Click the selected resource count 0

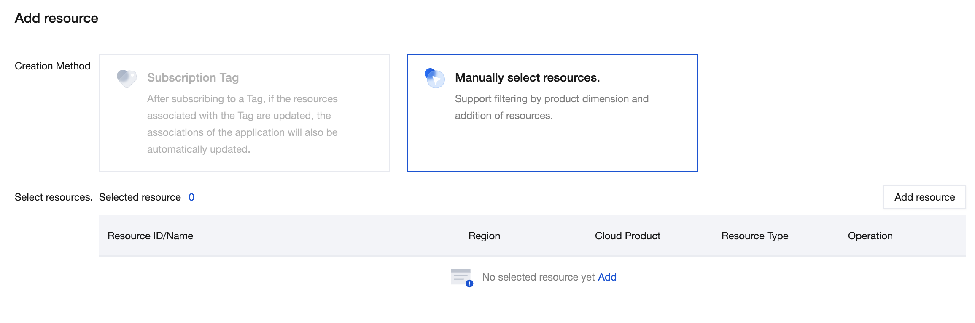(x=191, y=197)
